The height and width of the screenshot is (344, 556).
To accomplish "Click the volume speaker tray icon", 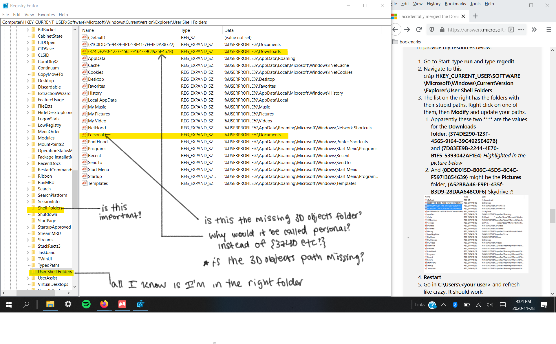I will (x=489, y=305).
